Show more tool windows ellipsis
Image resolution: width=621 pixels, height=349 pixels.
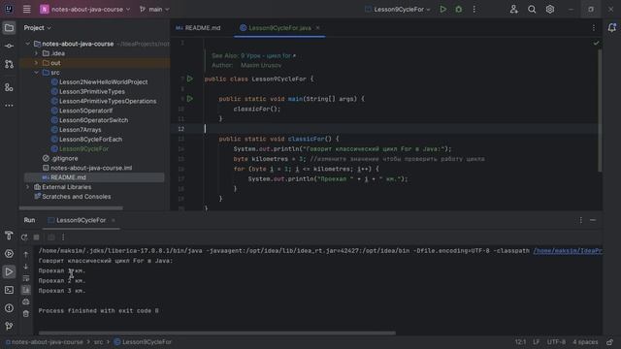pos(9,106)
